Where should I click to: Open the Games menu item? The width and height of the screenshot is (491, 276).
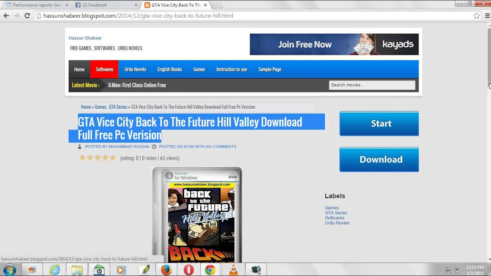pos(199,69)
